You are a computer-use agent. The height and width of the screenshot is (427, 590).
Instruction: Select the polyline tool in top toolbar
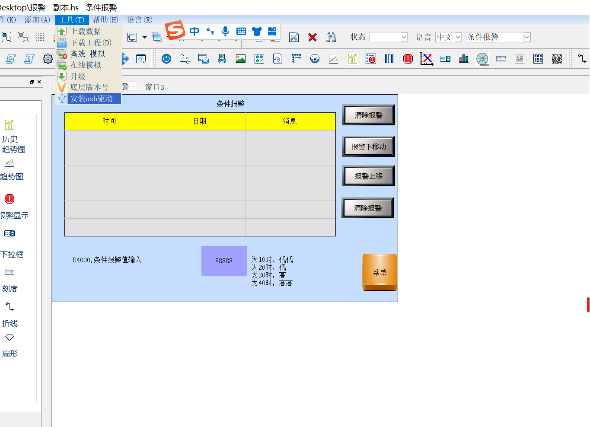582,59
